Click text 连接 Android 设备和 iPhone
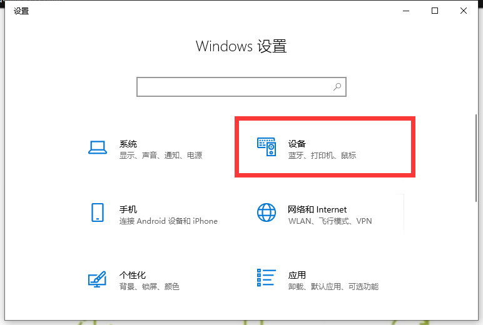 click(168, 221)
